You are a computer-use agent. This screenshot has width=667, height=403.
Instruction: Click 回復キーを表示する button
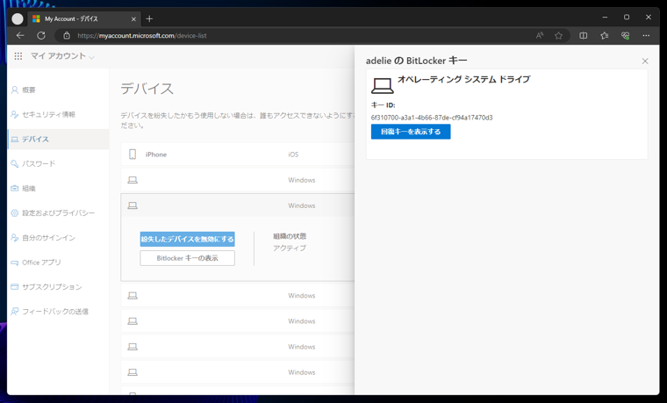point(411,132)
